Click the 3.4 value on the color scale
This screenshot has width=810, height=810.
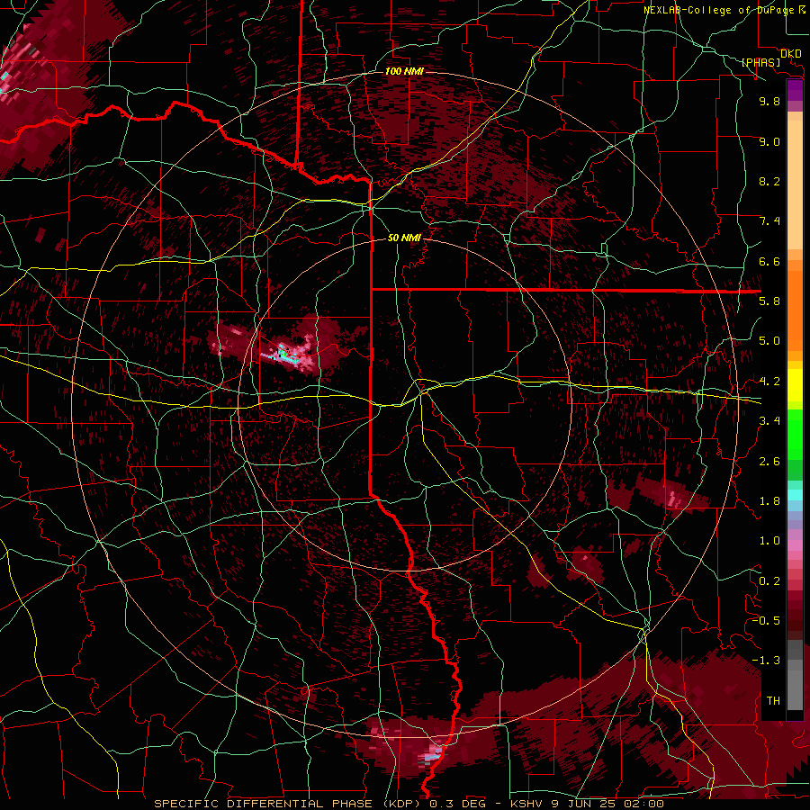(x=769, y=421)
